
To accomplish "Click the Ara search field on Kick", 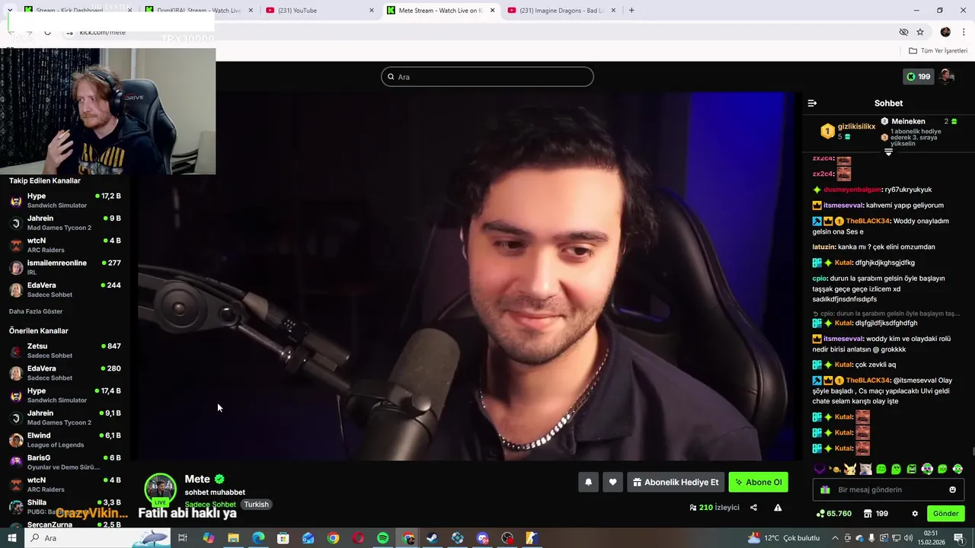I will 487,77.
